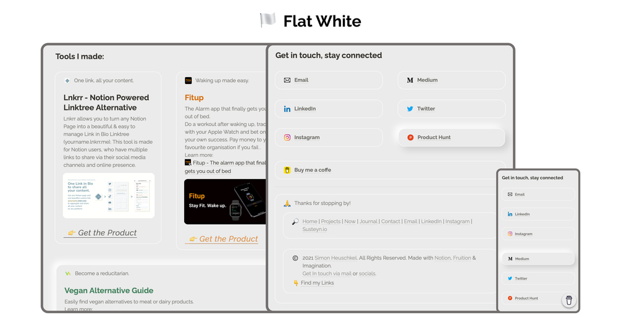The image size is (621, 328).
Task: Open the Journal footer link
Action: pos(368,221)
